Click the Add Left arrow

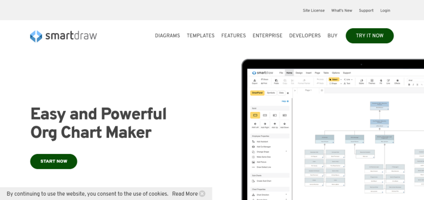pyautogui.click(x=255, y=125)
